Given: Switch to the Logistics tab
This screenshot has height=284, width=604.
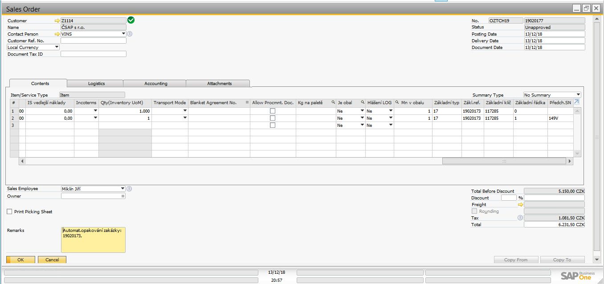Looking at the screenshot, I should click(96, 83).
